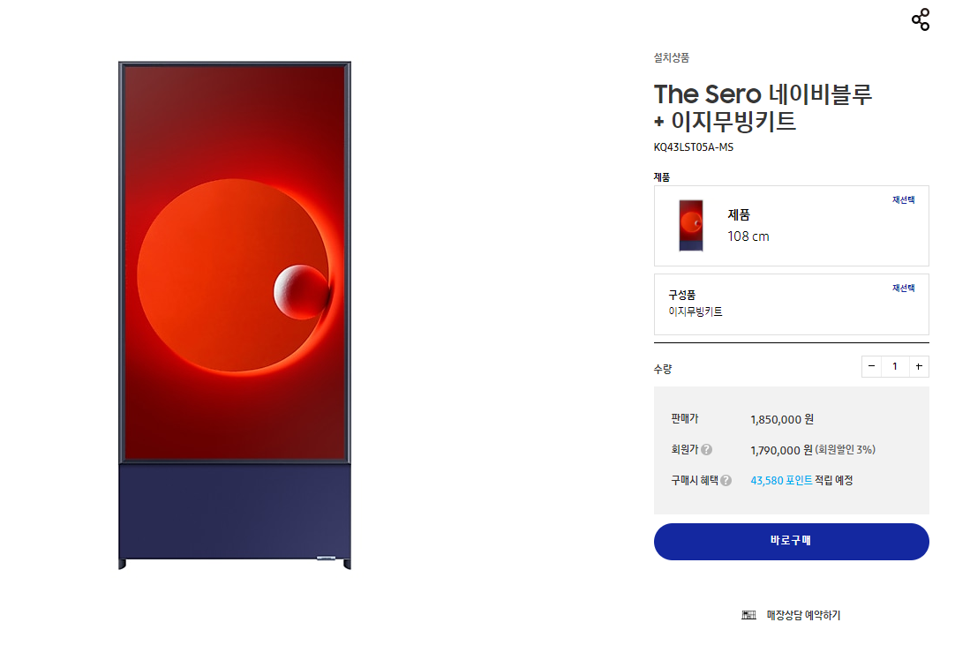Click 재선택 in the 제품 box

(903, 199)
